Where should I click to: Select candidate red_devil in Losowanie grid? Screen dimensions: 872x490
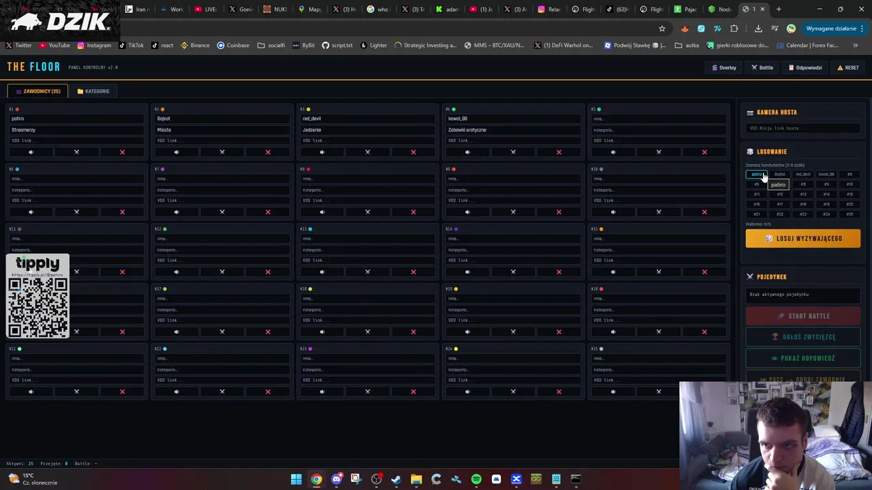pyautogui.click(x=803, y=174)
